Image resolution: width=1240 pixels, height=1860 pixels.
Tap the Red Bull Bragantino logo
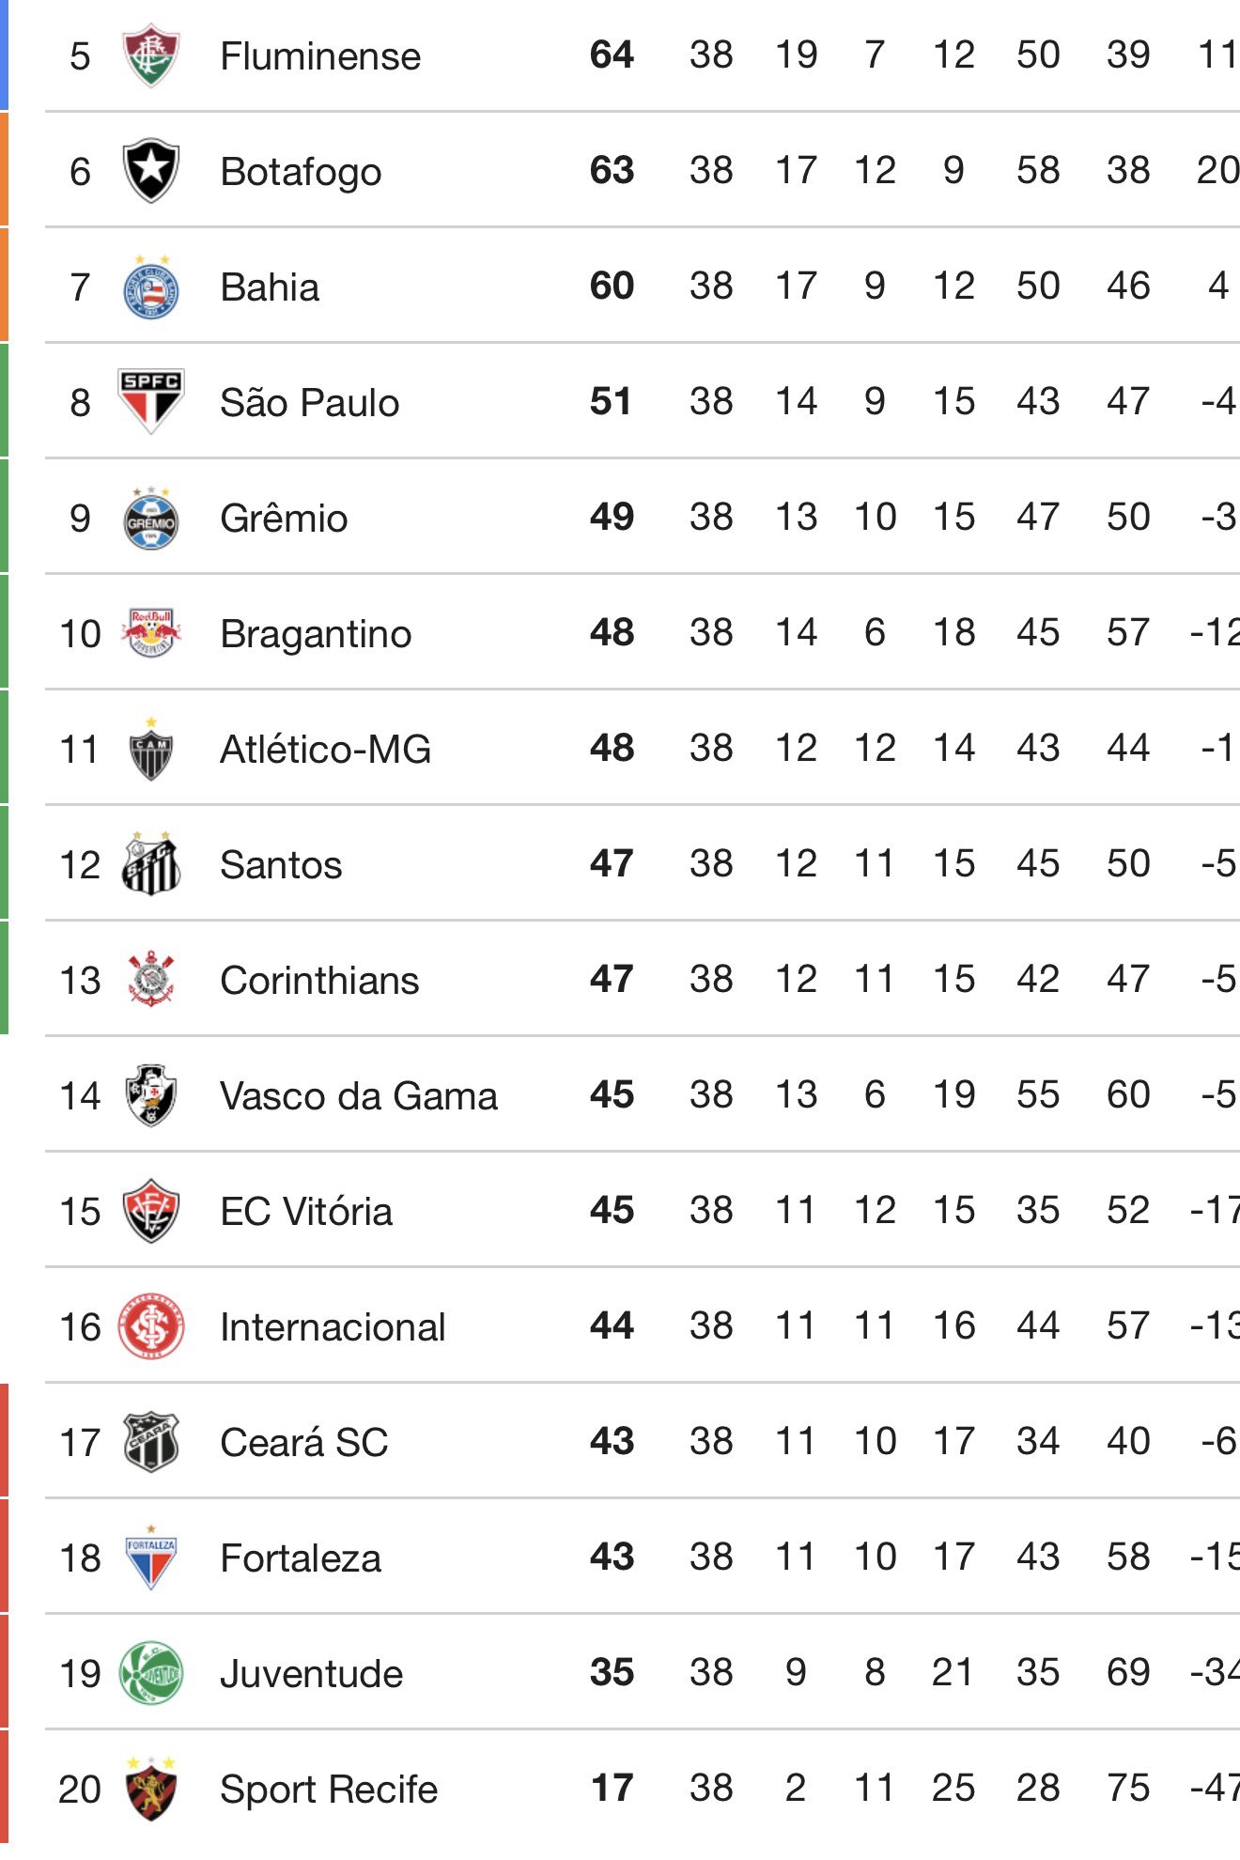tap(151, 633)
